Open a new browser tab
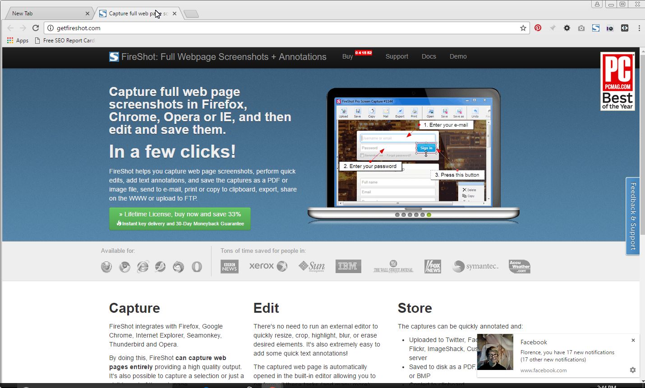 tap(191, 14)
